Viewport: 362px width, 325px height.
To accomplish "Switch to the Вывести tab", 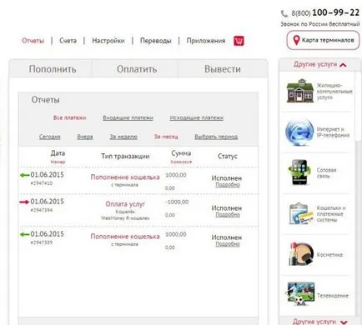I will pyautogui.click(x=223, y=69).
